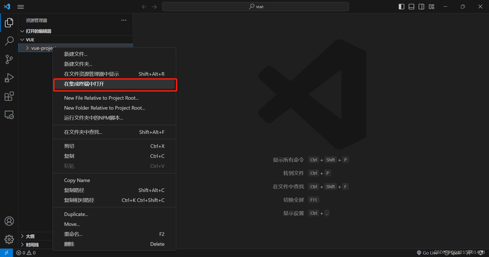Open the Run and Debug view
This screenshot has width=489, height=257.
point(9,78)
